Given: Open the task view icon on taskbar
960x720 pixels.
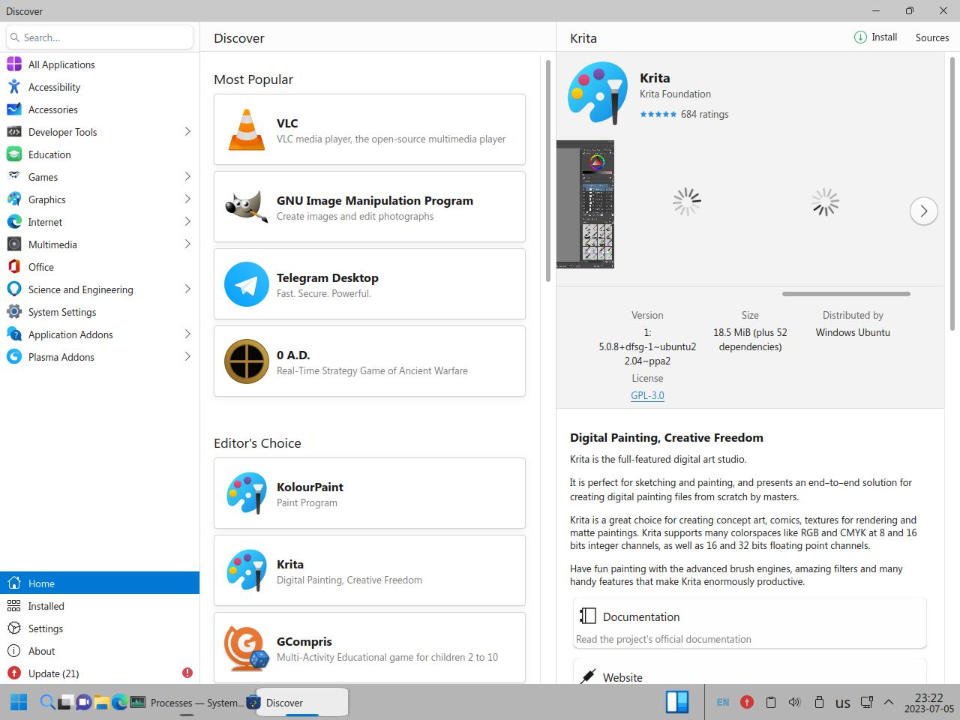Looking at the screenshot, I should pos(65,703).
